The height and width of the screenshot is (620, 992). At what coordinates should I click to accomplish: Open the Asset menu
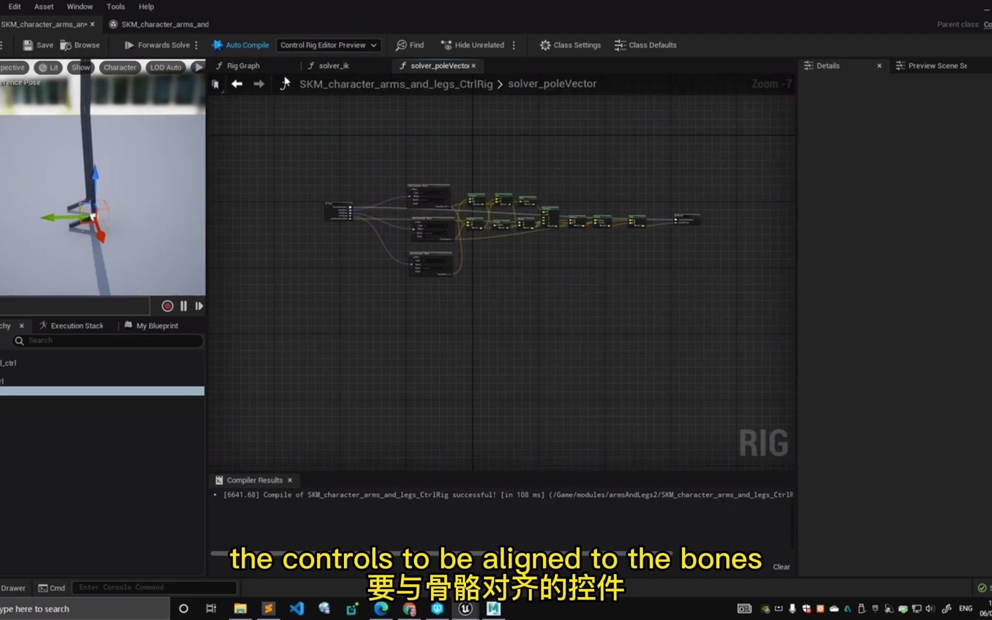pos(44,6)
